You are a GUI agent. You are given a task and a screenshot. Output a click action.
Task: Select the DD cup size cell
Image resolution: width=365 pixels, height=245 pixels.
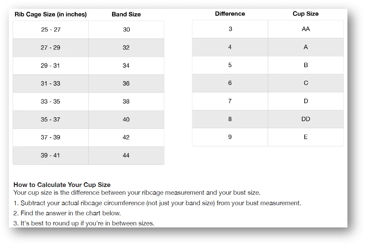point(306,119)
